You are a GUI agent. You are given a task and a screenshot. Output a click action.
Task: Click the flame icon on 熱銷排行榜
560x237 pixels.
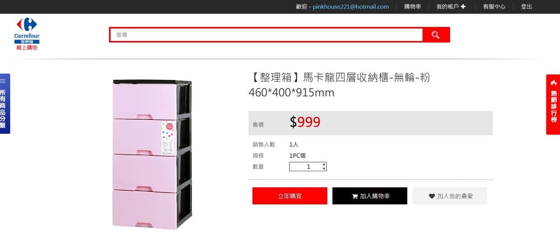(x=554, y=83)
